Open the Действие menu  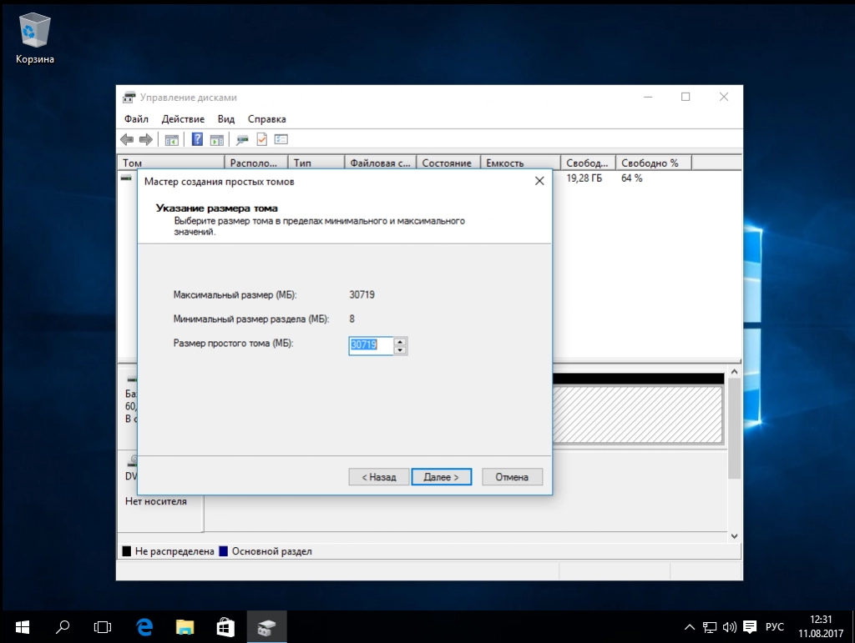(x=183, y=119)
